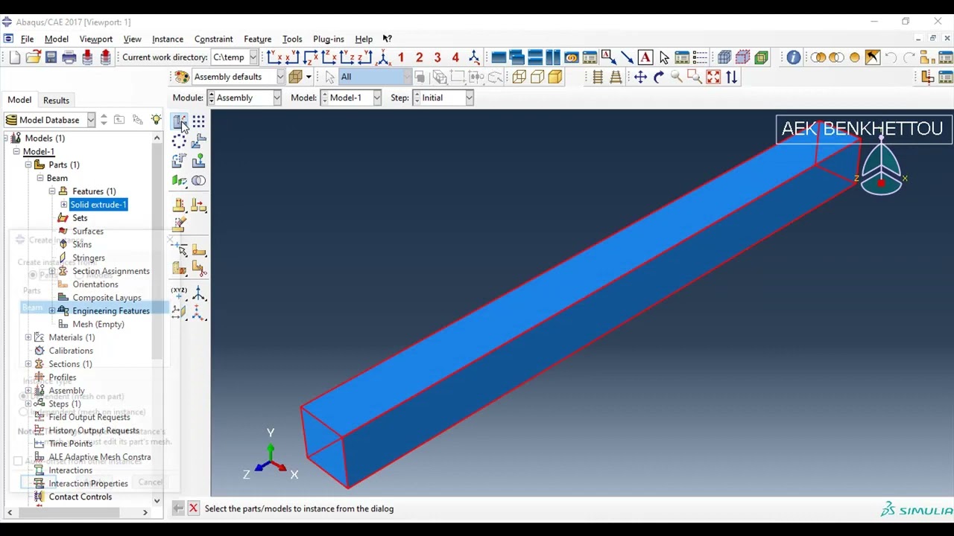Click the Create Text annotation icon
This screenshot has height=536, width=954.
click(645, 57)
